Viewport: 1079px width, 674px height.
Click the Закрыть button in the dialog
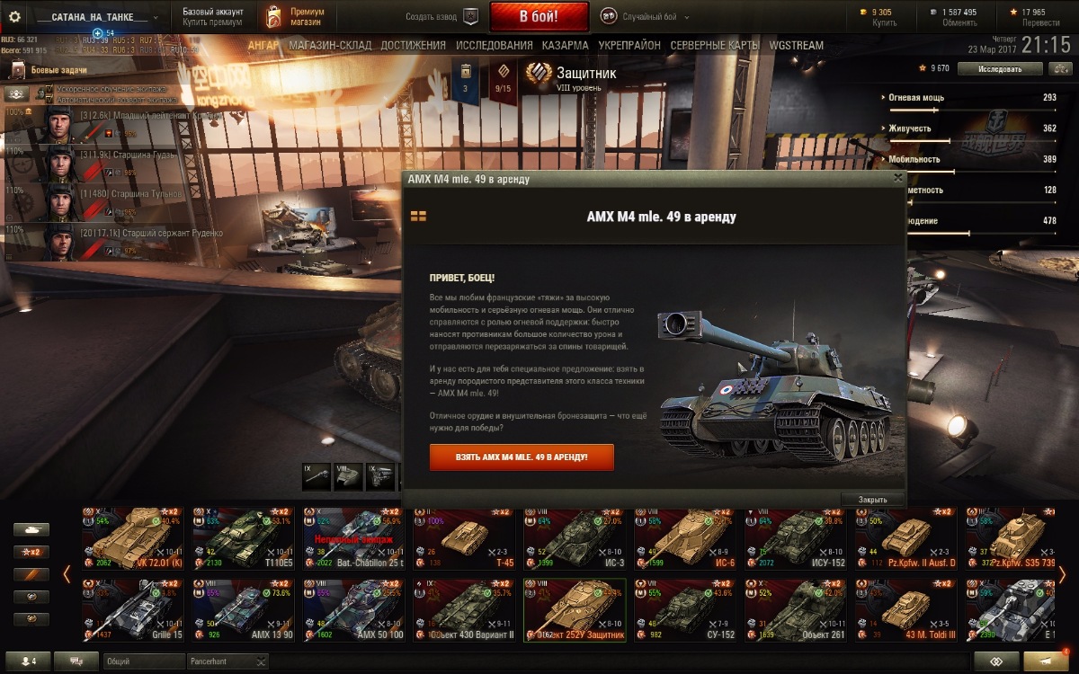(872, 500)
